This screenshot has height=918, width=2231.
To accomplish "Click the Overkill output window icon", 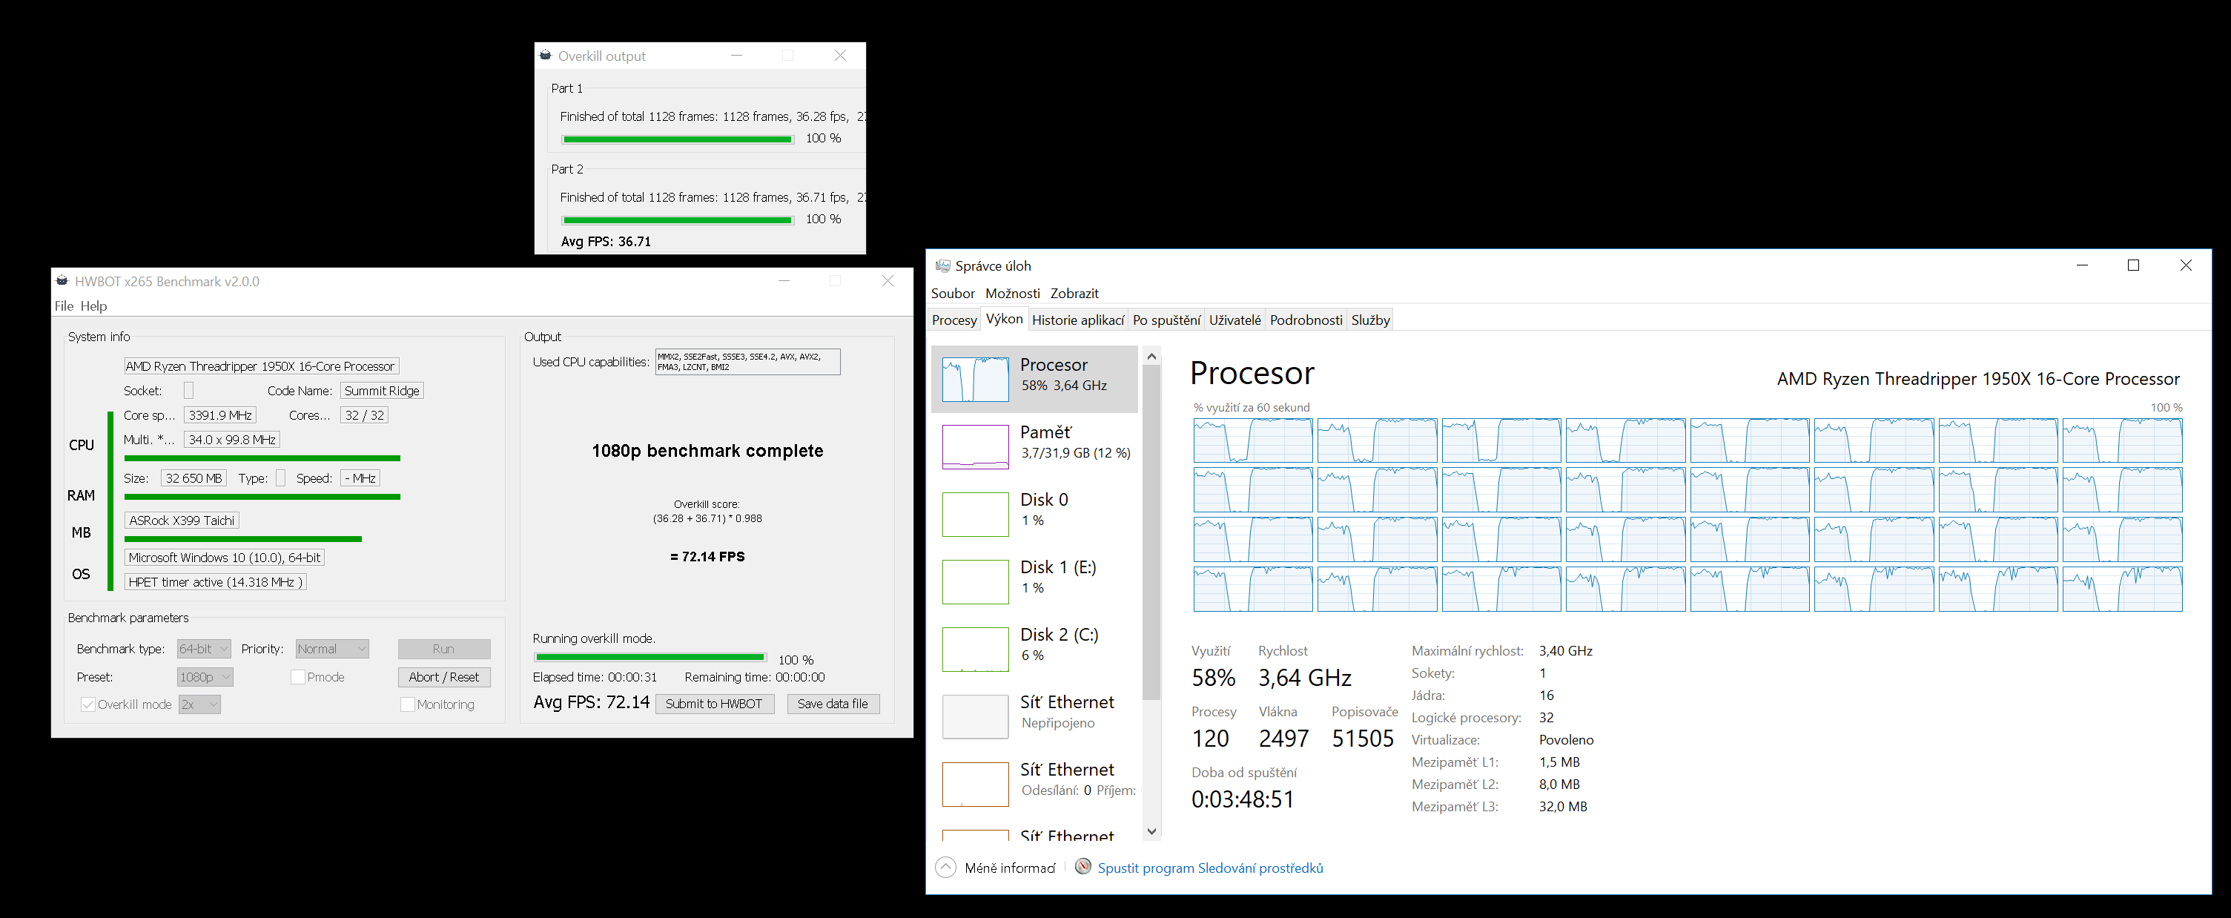I will tap(546, 56).
